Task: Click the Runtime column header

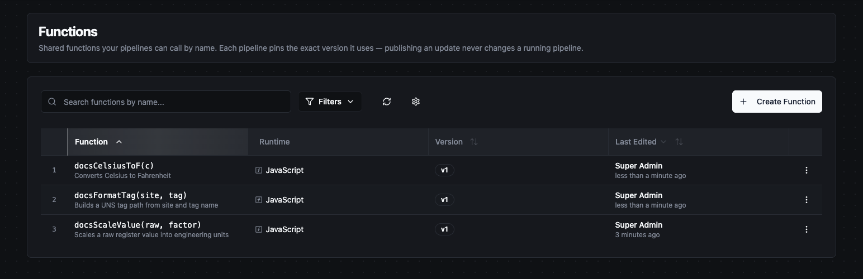Action: coord(274,142)
